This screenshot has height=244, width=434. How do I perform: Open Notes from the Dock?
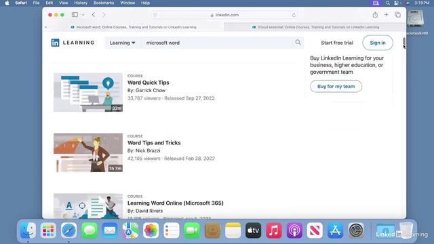233,230
